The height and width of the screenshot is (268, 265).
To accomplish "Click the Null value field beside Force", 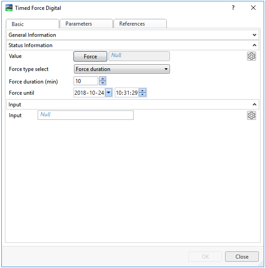I will [139, 56].
